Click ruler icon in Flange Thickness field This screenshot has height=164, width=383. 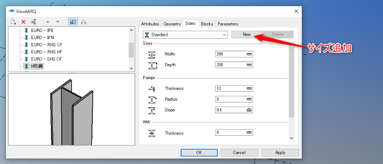click(x=249, y=88)
